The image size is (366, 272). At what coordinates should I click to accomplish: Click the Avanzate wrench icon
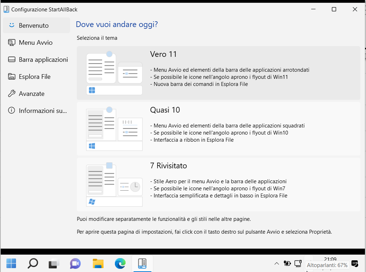pyautogui.click(x=12, y=93)
